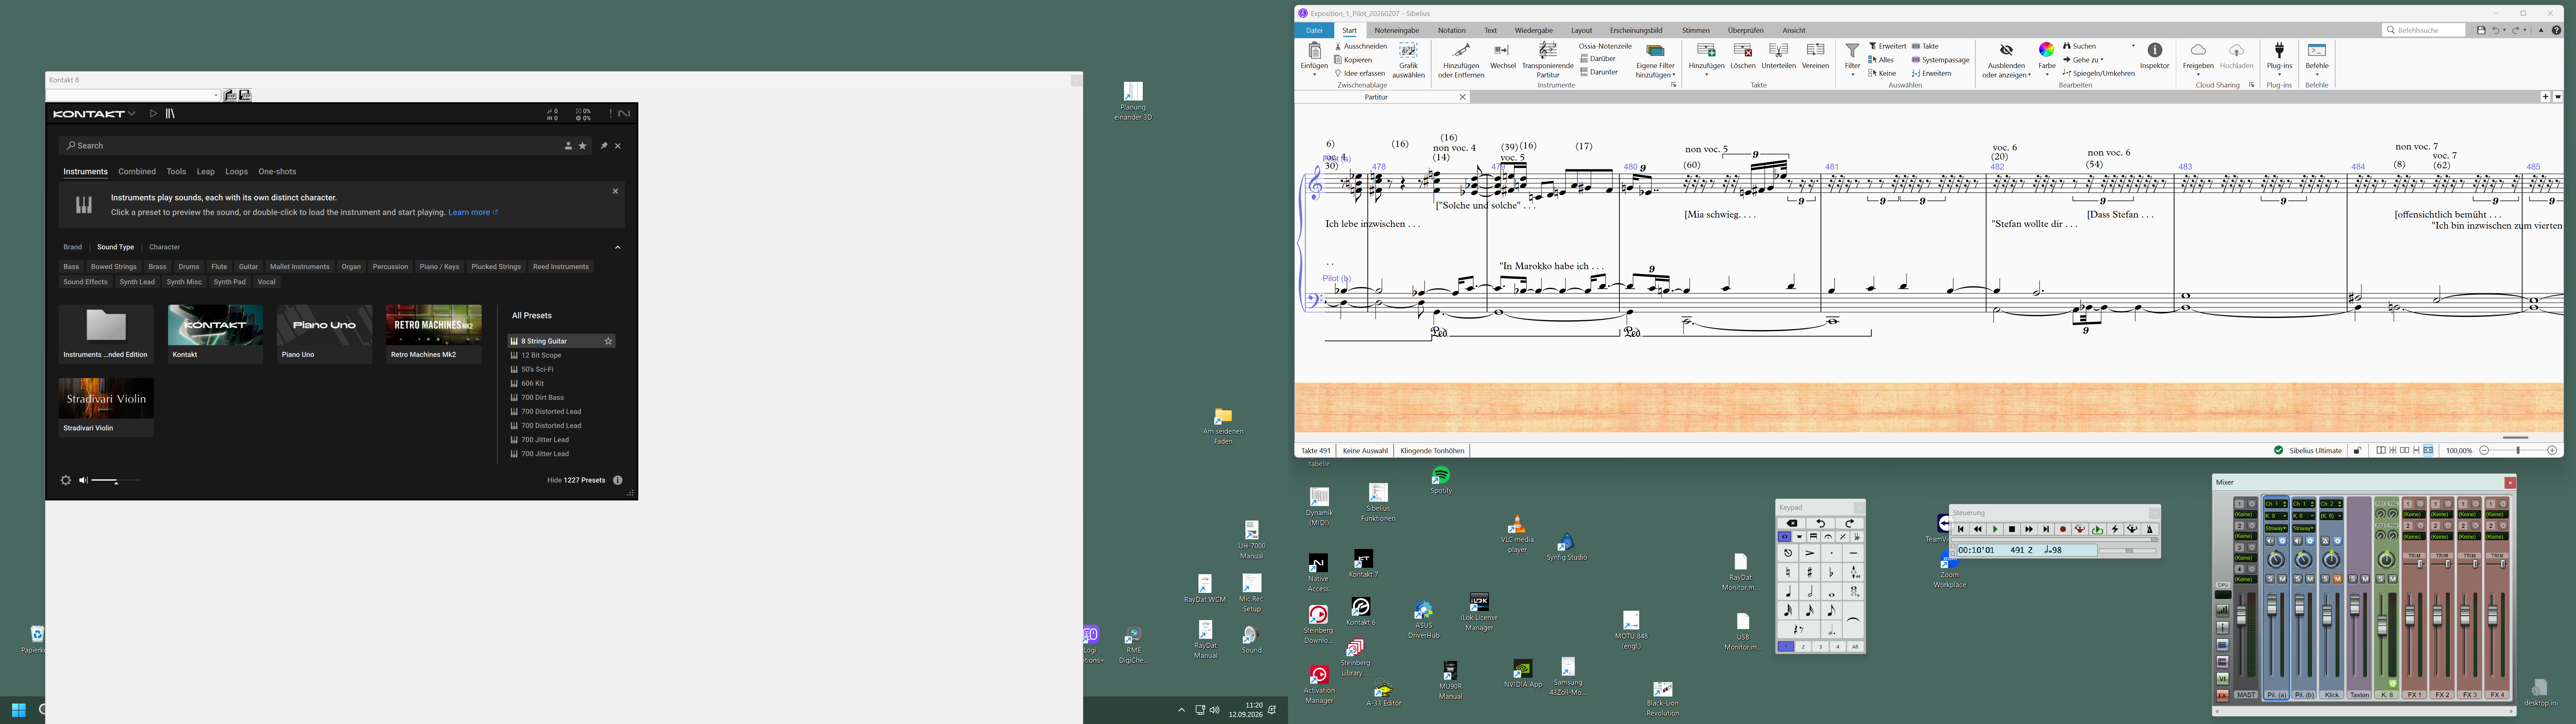Click Löschen bars icon in Takte group
The width and height of the screenshot is (2576, 724).
pyautogui.click(x=1743, y=56)
